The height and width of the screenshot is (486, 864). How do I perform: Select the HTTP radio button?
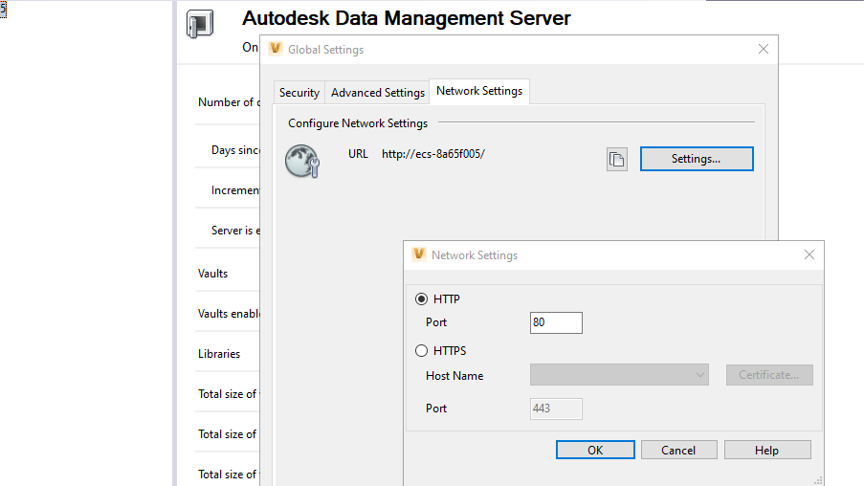[422, 299]
